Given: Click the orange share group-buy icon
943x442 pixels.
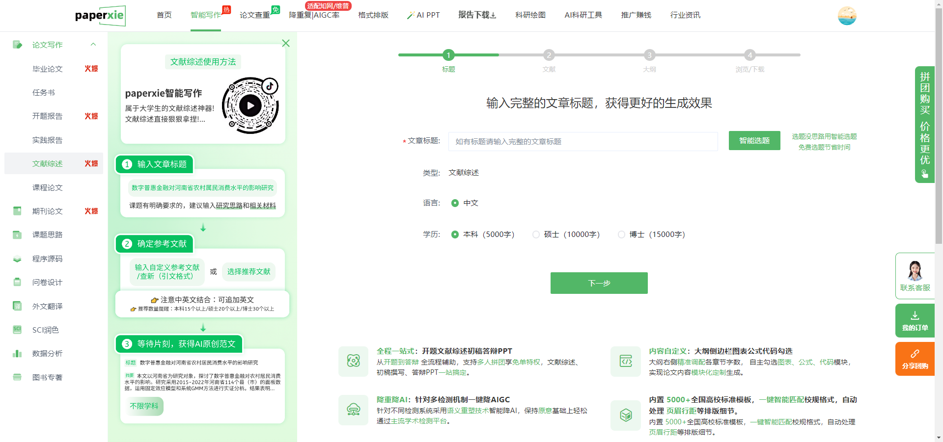Looking at the screenshot, I should coord(915,354).
